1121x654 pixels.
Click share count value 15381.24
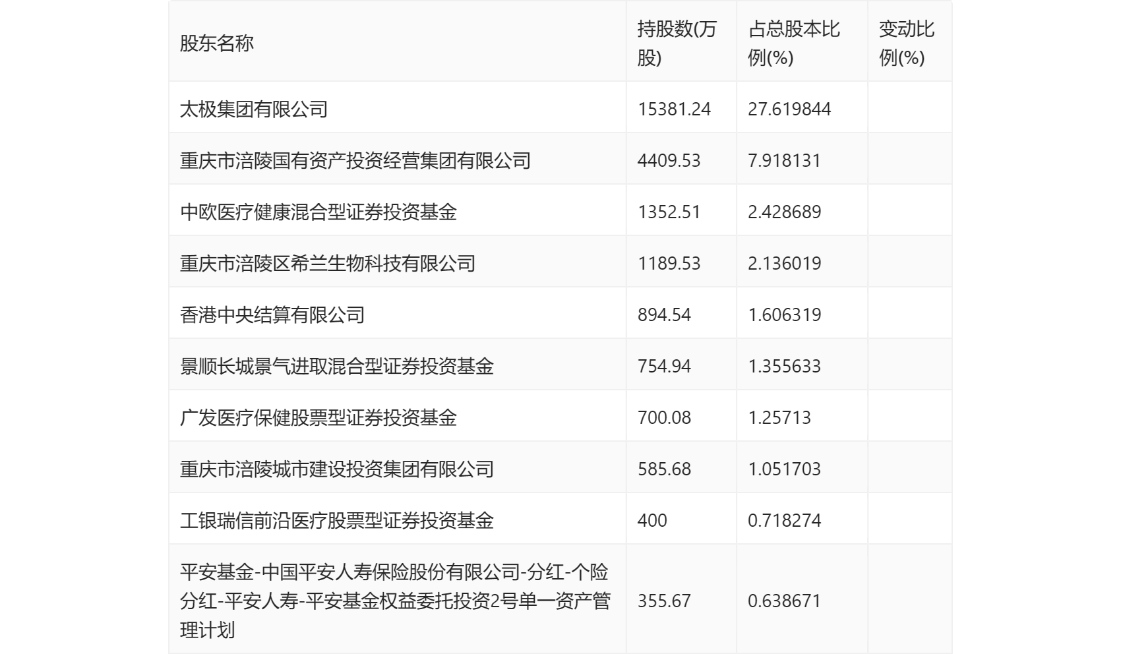tap(674, 109)
